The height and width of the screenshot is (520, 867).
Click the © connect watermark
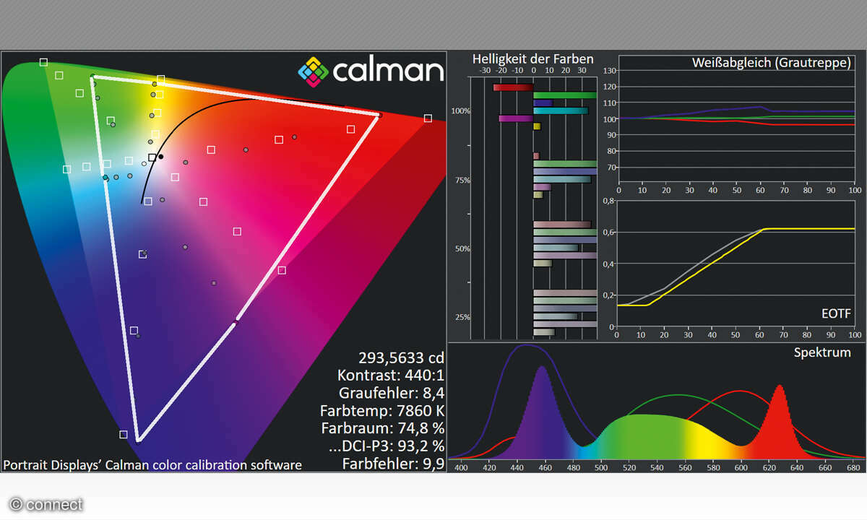[46, 504]
